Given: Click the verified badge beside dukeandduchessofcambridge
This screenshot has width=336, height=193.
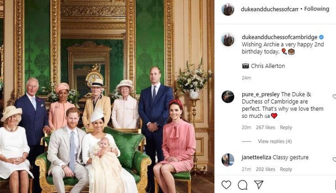Looking at the screenshot, I should [321, 37].
